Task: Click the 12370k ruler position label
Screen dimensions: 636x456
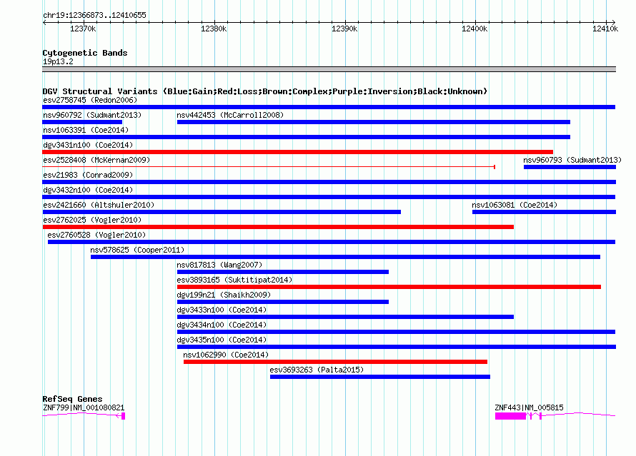Action: (83, 29)
